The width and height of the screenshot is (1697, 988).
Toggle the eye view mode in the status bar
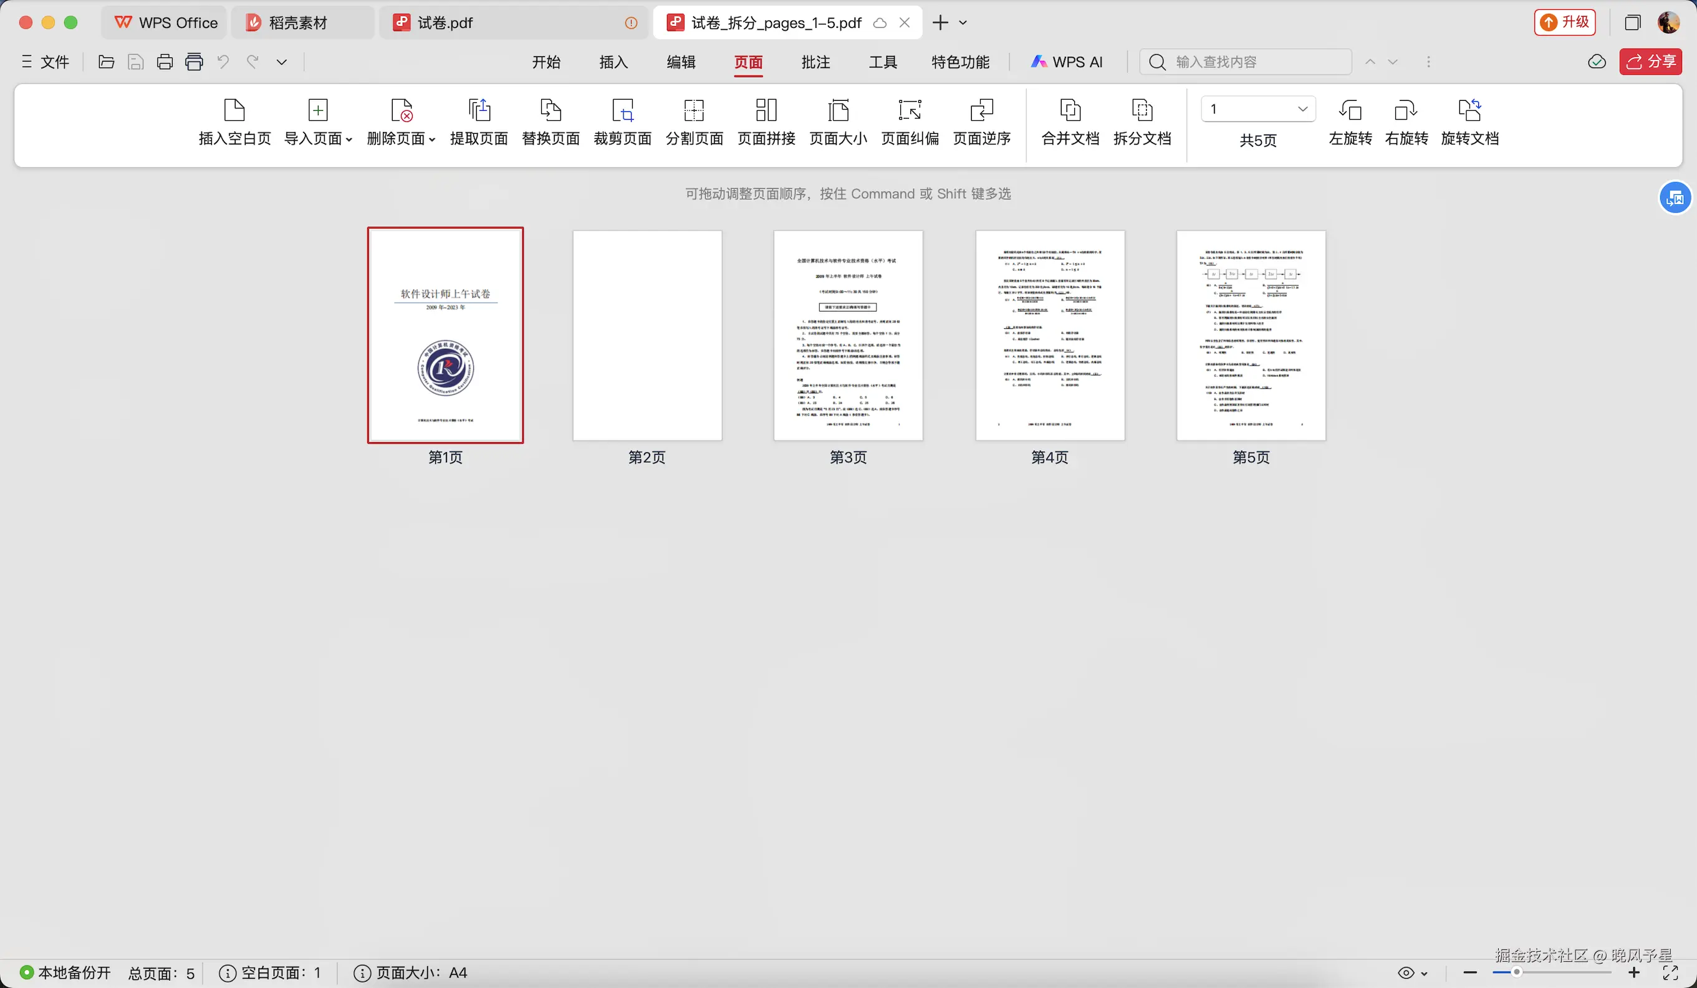(x=1406, y=972)
